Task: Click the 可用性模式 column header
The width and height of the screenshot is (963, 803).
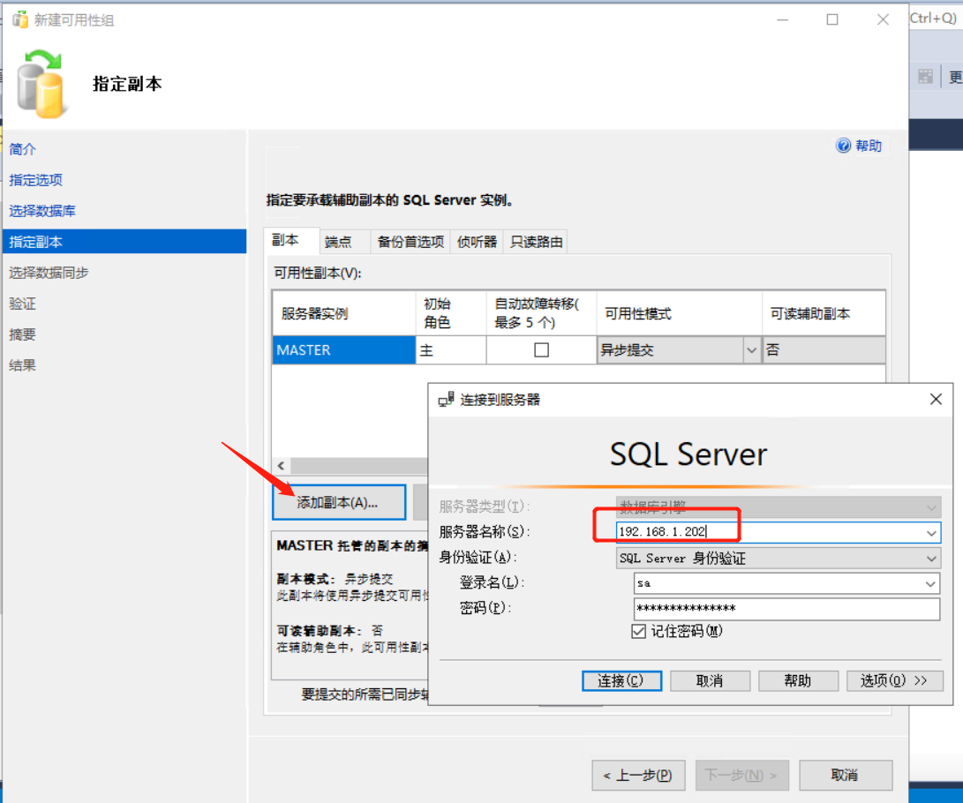Action: pos(680,313)
